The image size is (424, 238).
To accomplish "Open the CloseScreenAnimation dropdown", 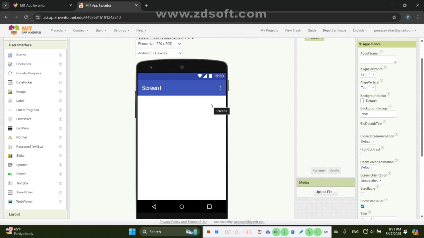I will coord(368,142).
